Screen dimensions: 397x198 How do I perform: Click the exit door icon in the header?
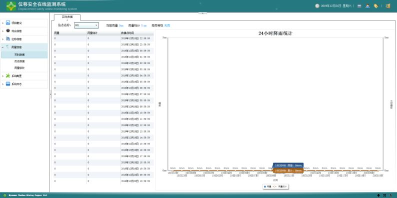388,6
